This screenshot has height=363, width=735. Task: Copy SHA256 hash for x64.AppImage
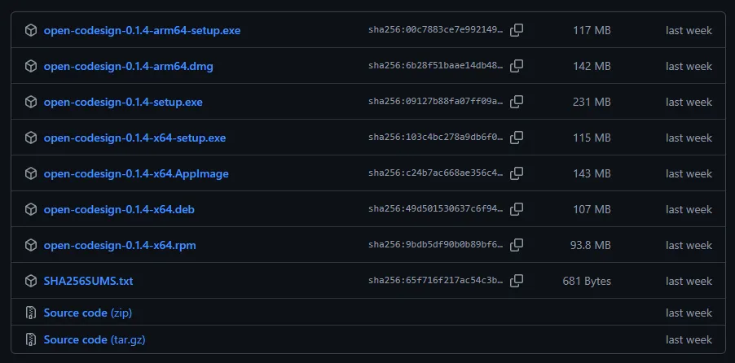(517, 173)
